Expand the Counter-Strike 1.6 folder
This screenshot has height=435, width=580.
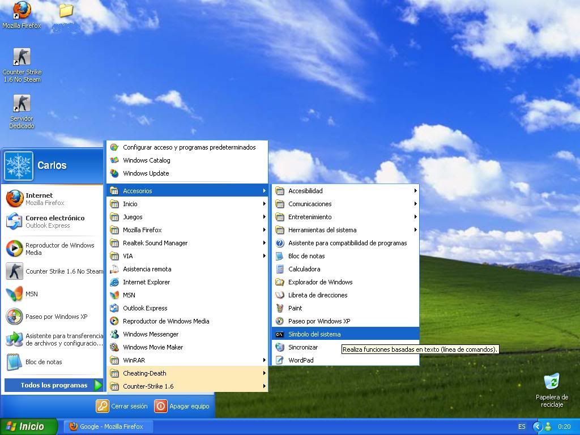click(187, 386)
